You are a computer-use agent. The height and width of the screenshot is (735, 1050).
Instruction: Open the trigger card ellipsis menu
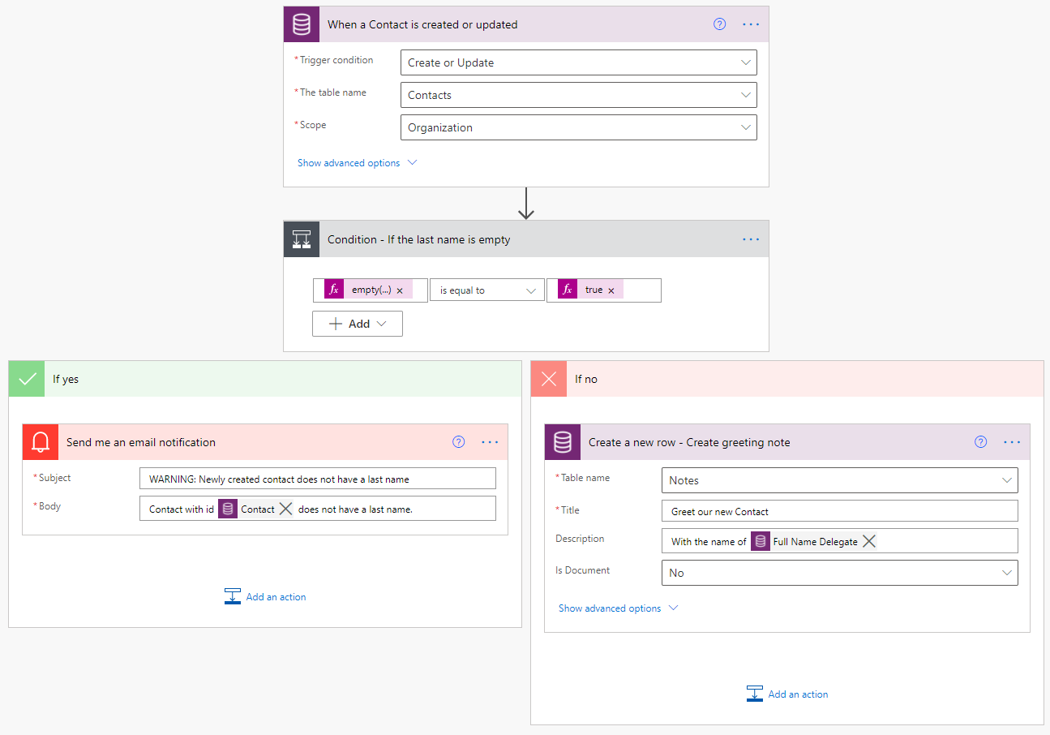[x=751, y=24]
